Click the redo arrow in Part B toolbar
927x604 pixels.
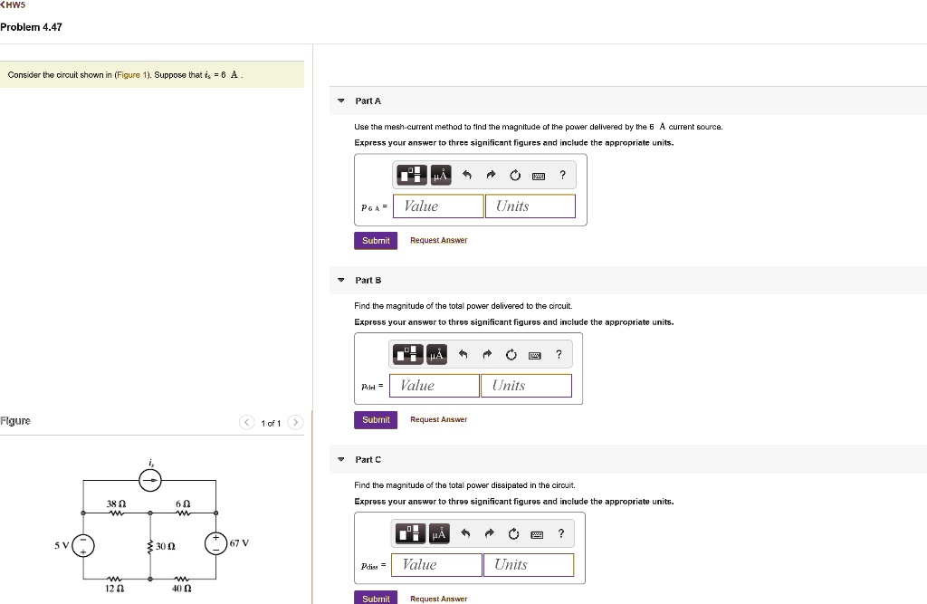pos(487,355)
